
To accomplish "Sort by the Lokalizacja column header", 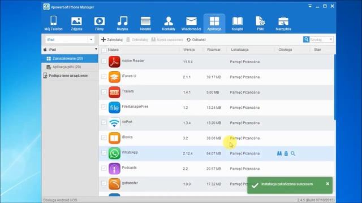I will [240, 50].
